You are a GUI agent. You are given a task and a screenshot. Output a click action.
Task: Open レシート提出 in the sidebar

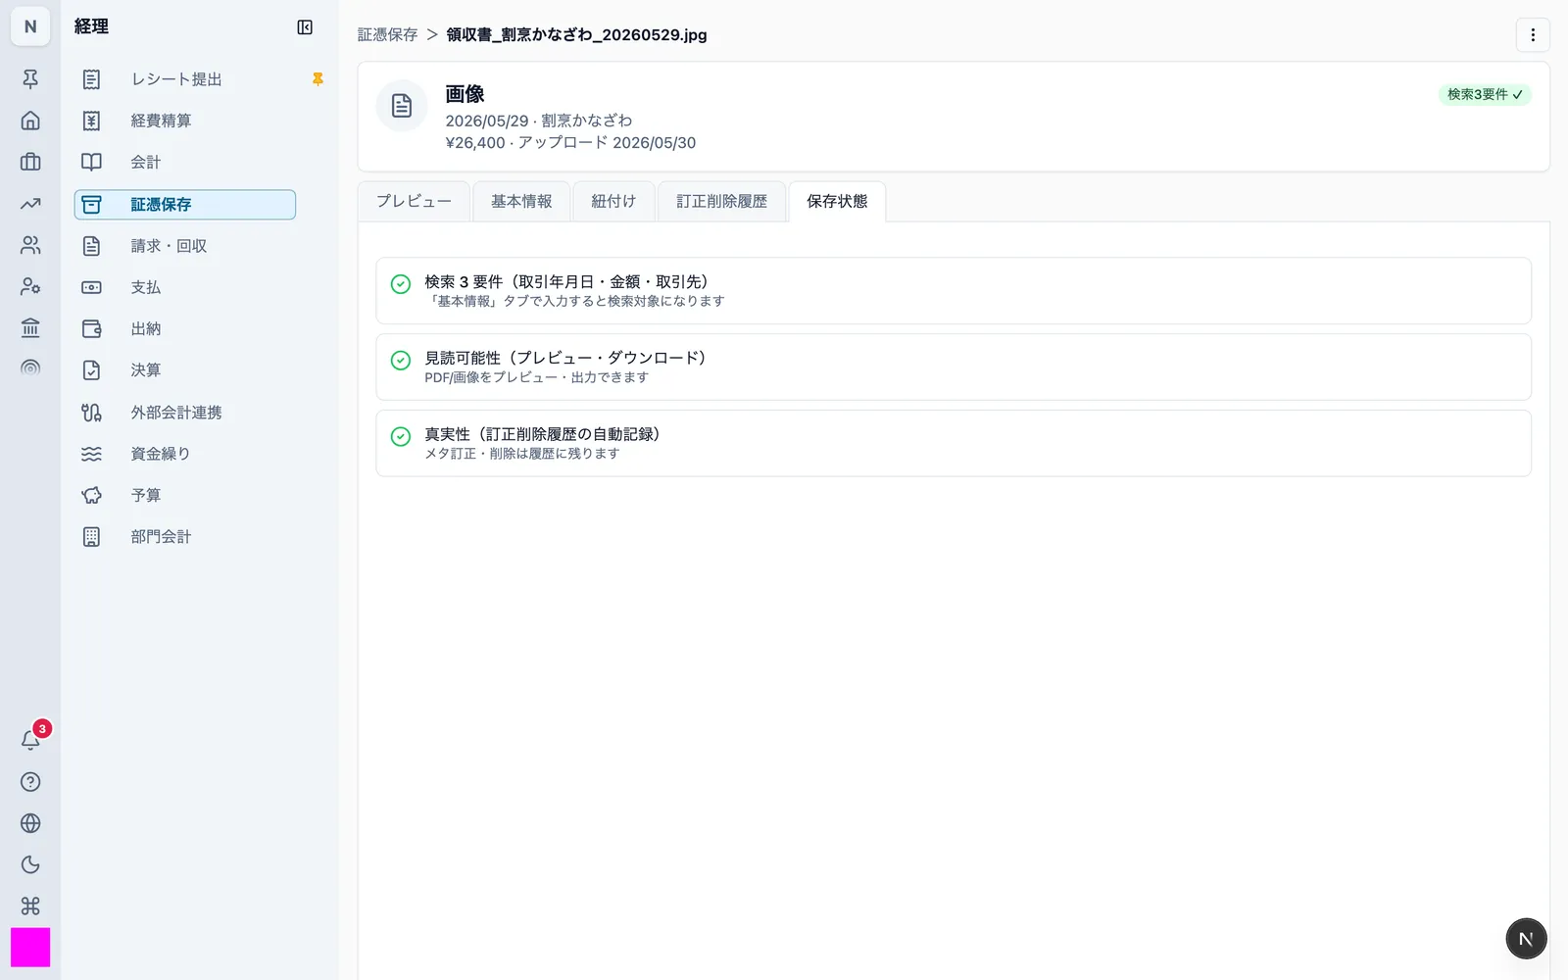(x=176, y=79)
